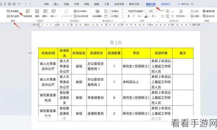
Task: Expand the 文字方向 dropdown arrow
Action: coord(186,16)
